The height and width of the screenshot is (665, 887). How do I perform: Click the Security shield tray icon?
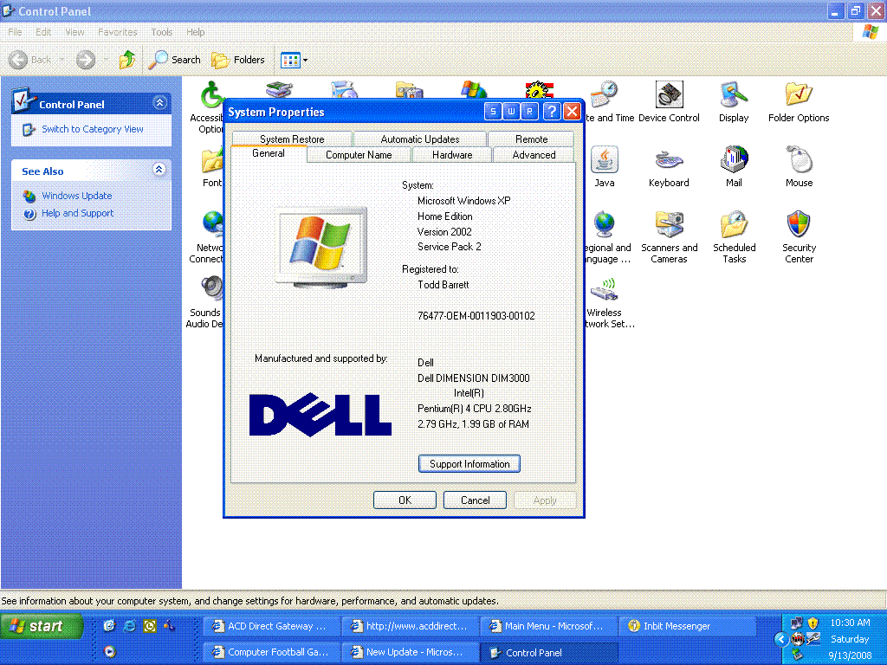813,623
